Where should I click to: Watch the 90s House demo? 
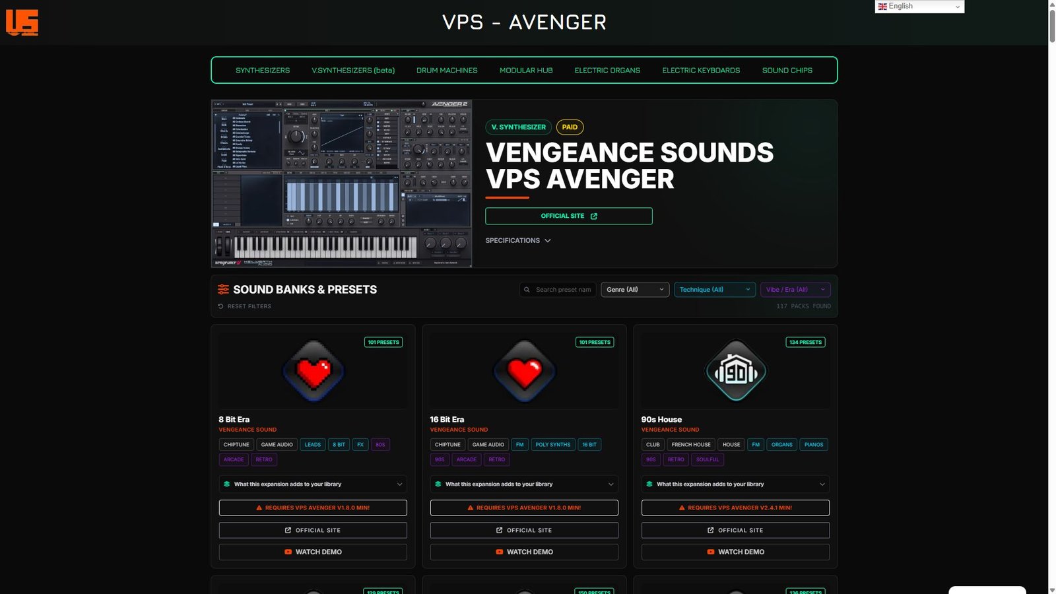(735, 552)
